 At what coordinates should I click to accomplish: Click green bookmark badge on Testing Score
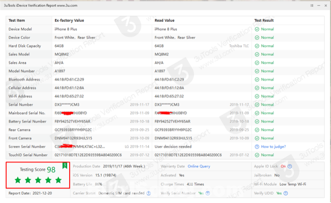click(x=65, y=165)
